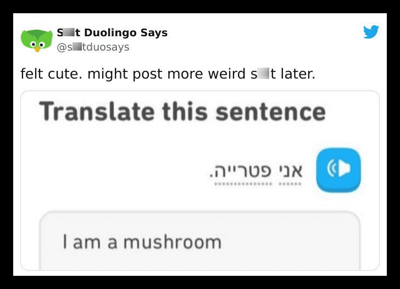
Task: Click the sound wave lines on the speaker button
Action: pos(332,168)
